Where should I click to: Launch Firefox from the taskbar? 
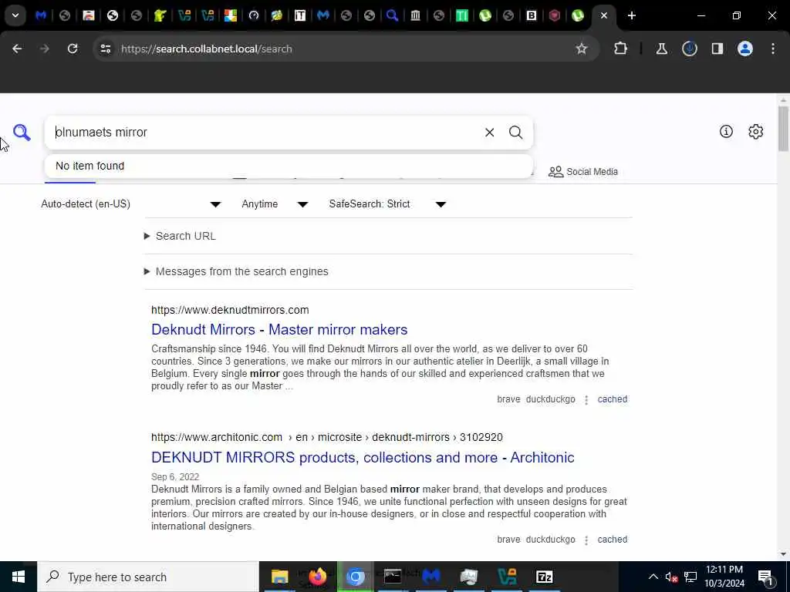(317, 577)
